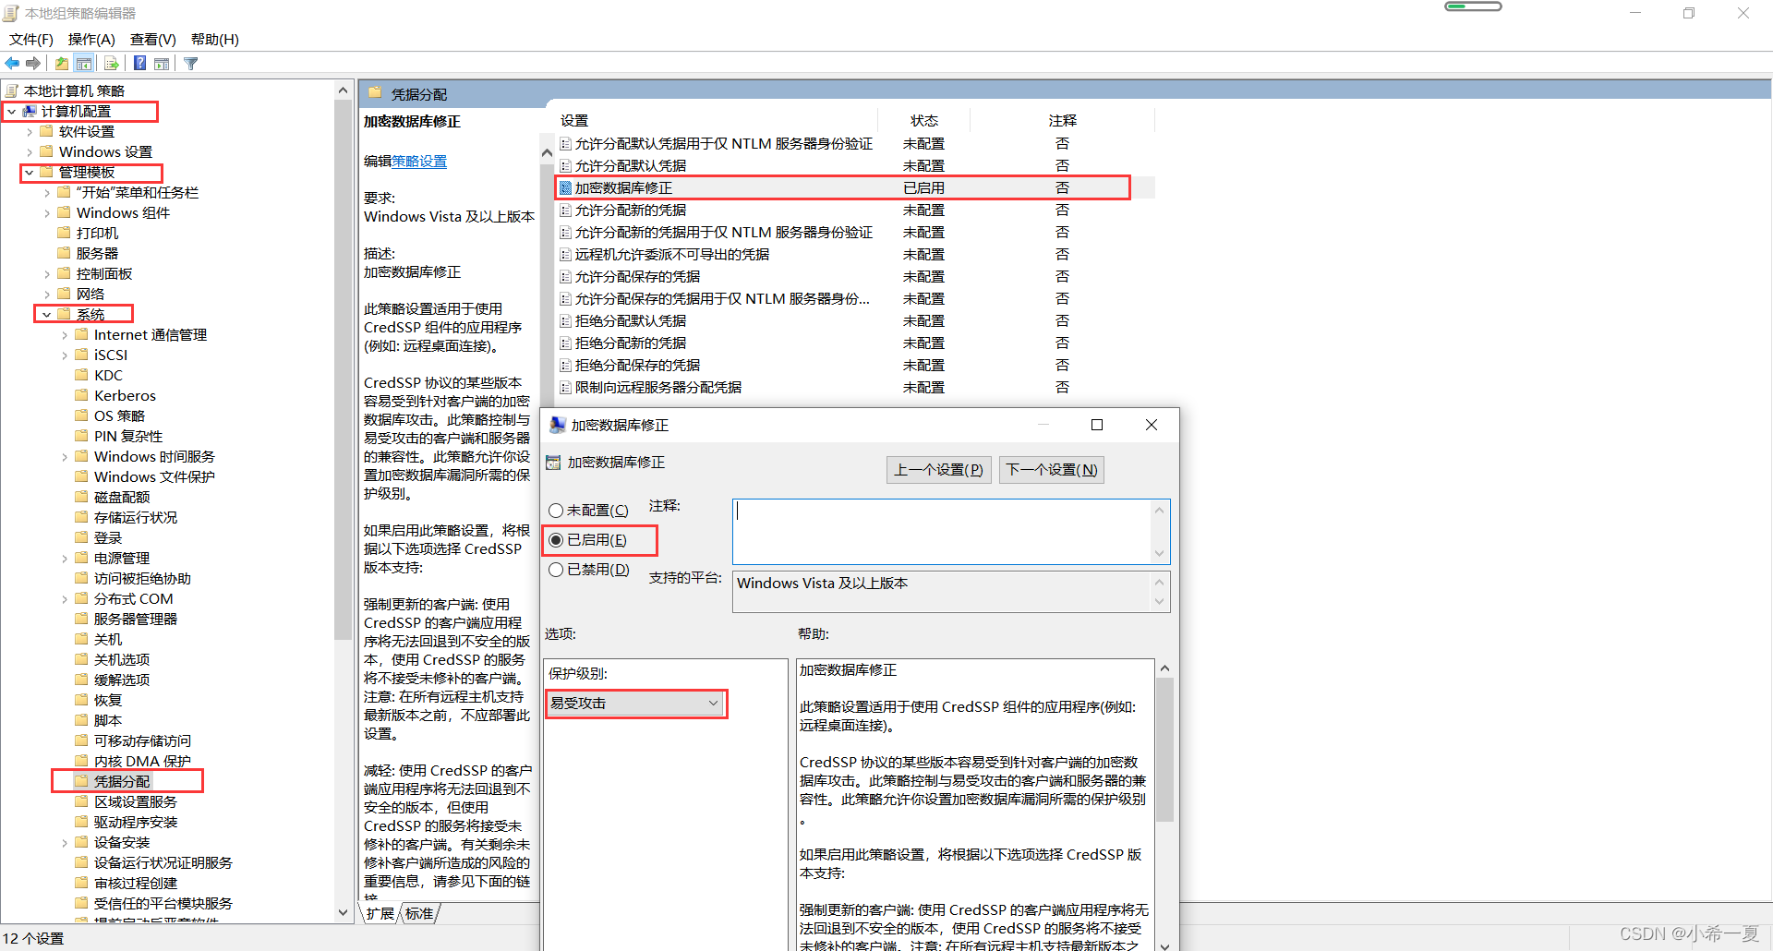Click the help text scrollbar thumb in dialog
The height and width of the screenshot is (951, 1773).
[1164, 750]
